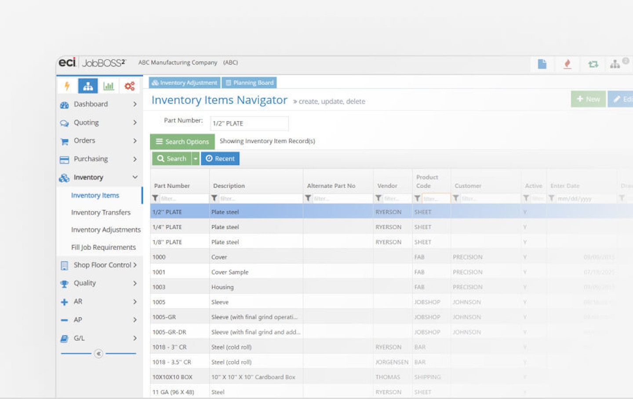Viewport: 633px width, 399px height.
Task: Click the flame icon in top header
Action: tap(568, 64)
